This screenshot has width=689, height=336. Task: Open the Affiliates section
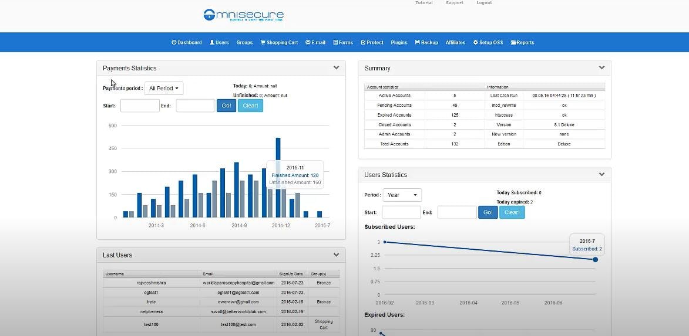coord(455,43)
